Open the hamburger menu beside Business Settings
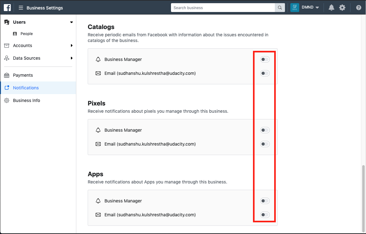This screenshot has height=234, width=366. coord(21,7)
